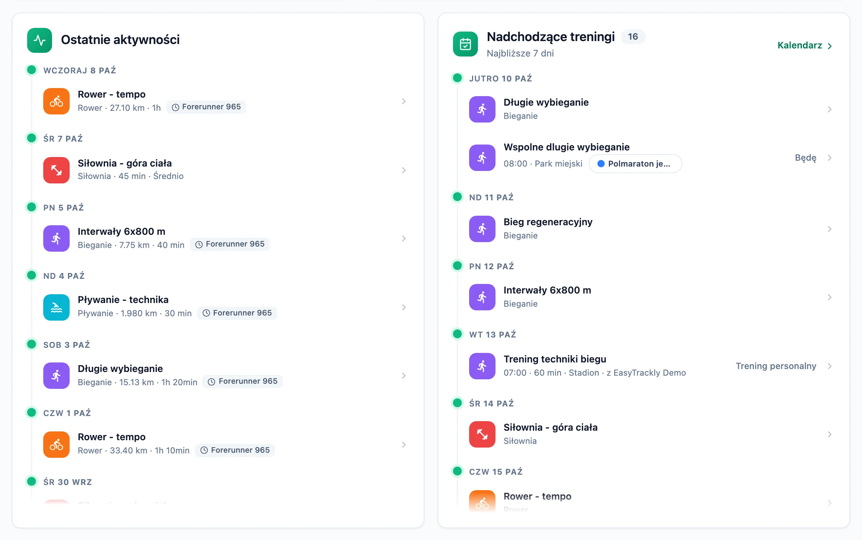Viewport: 862px width, 540px height.
Task: Open Interwały 6x800 m 7.75 km details chevron
Action: pos(404,238)
